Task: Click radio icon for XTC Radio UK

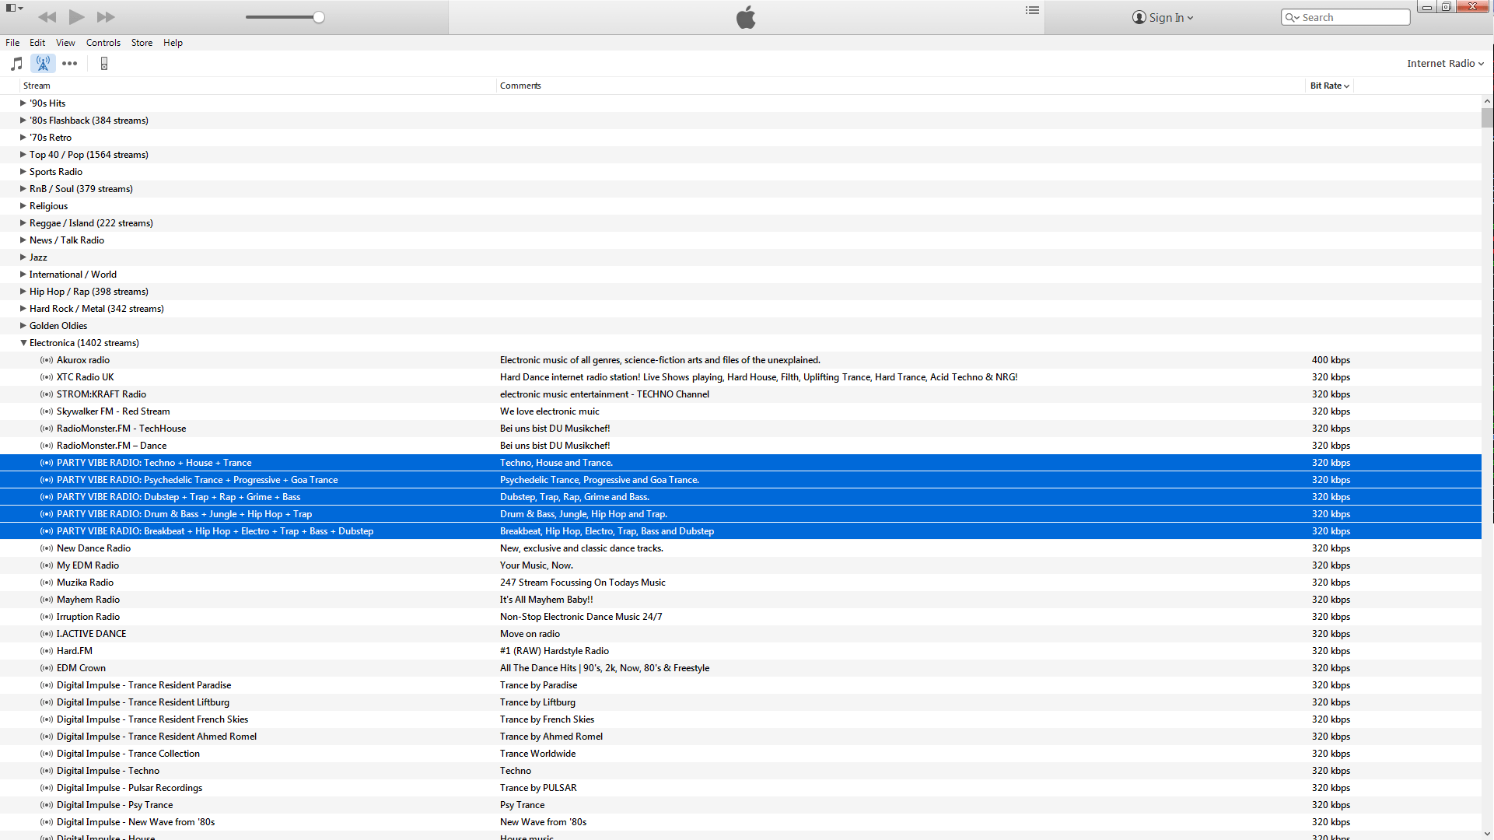Action: pos(47,377)
